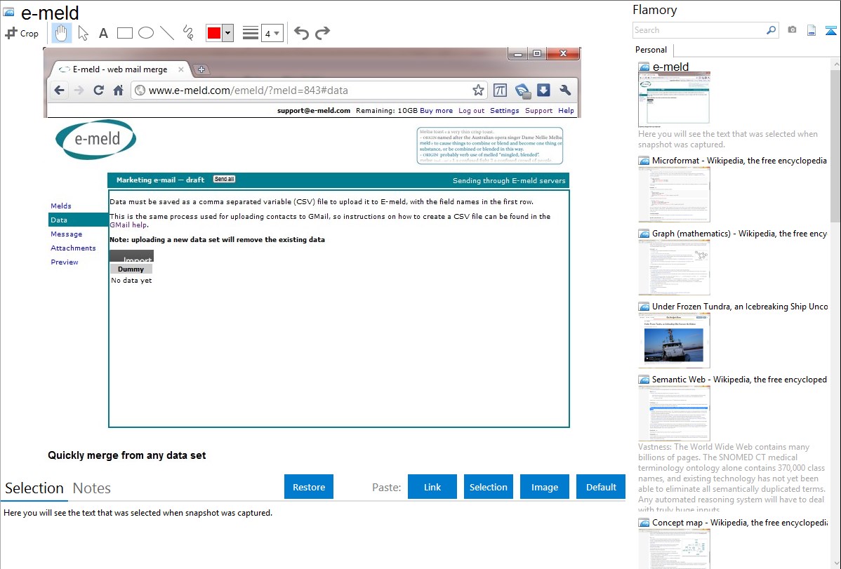Screen dimensions: 841x569
Task: Open the e-meld snapshot thumbnail
Action: click(x=674, y=99)
